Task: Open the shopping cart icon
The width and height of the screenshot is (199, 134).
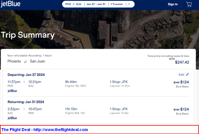Action: coord(189,4)
